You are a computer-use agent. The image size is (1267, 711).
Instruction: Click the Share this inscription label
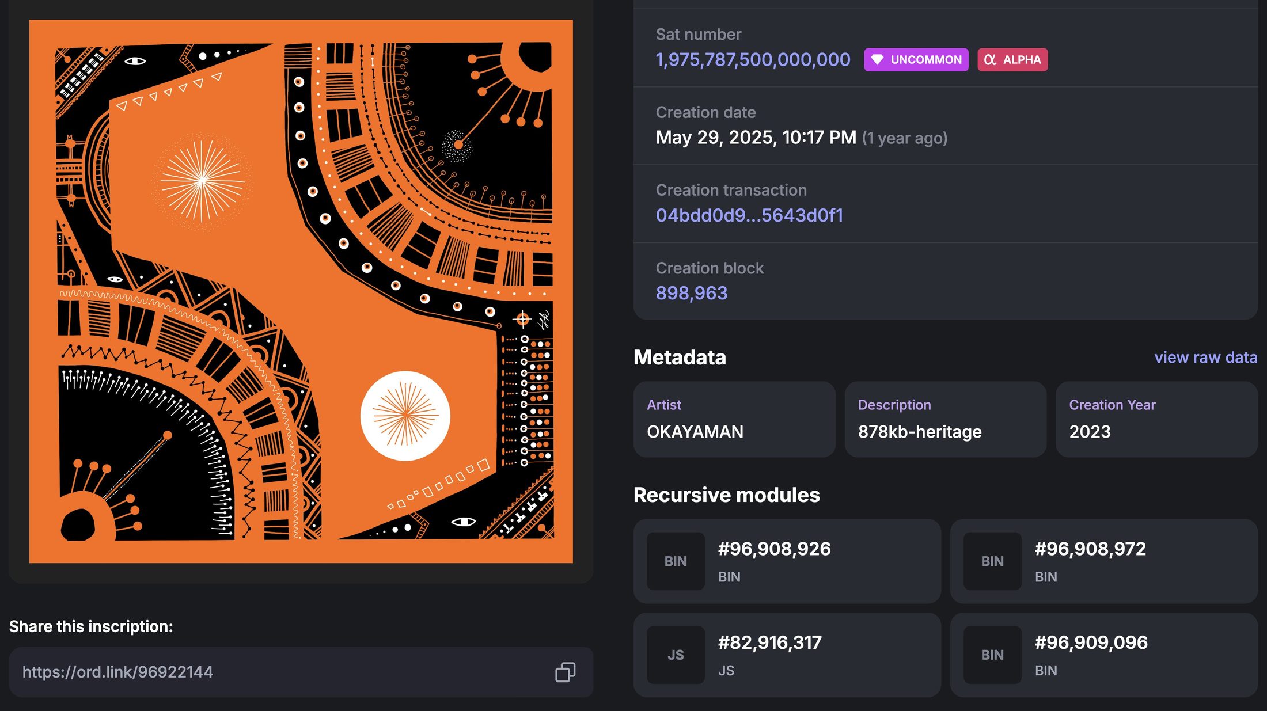click(x=91, y=626)
